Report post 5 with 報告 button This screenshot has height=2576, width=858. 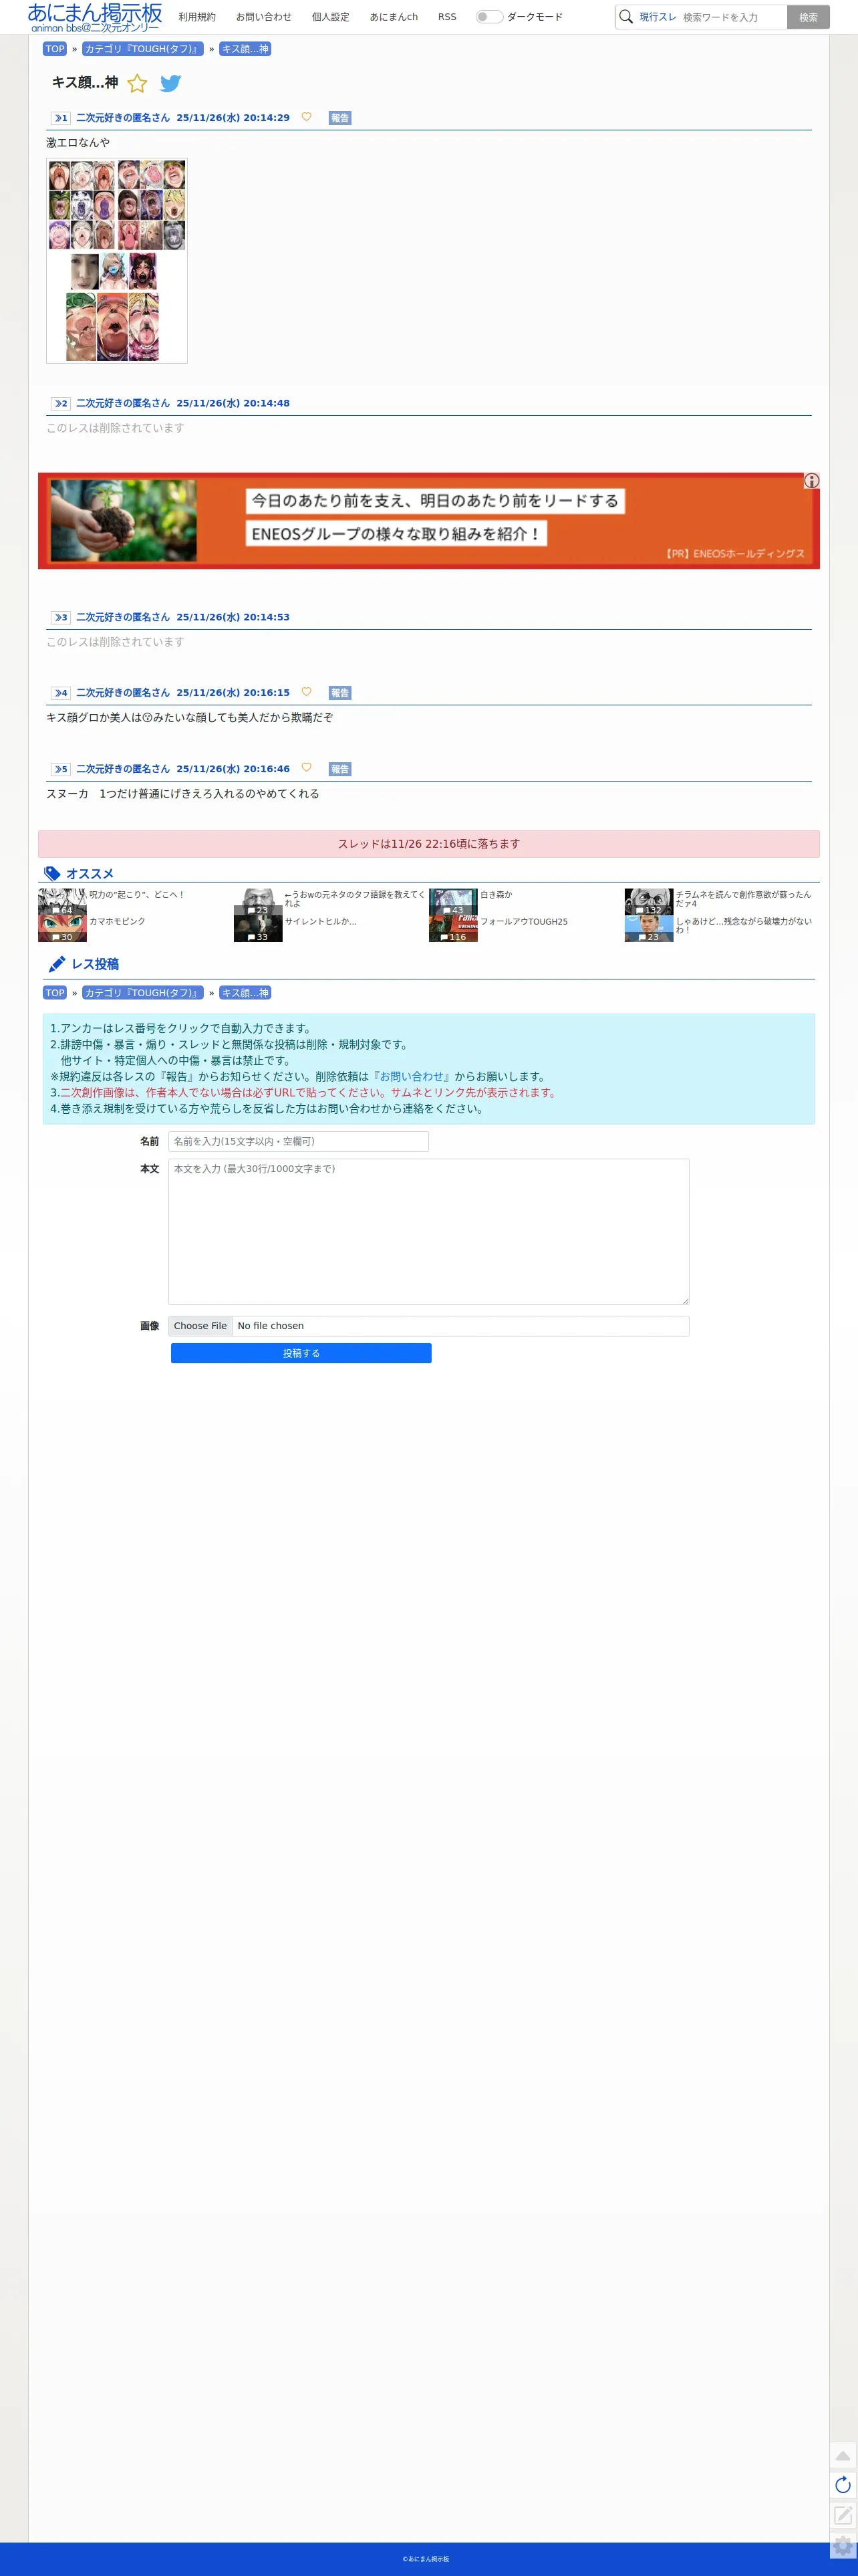point(340,769)
